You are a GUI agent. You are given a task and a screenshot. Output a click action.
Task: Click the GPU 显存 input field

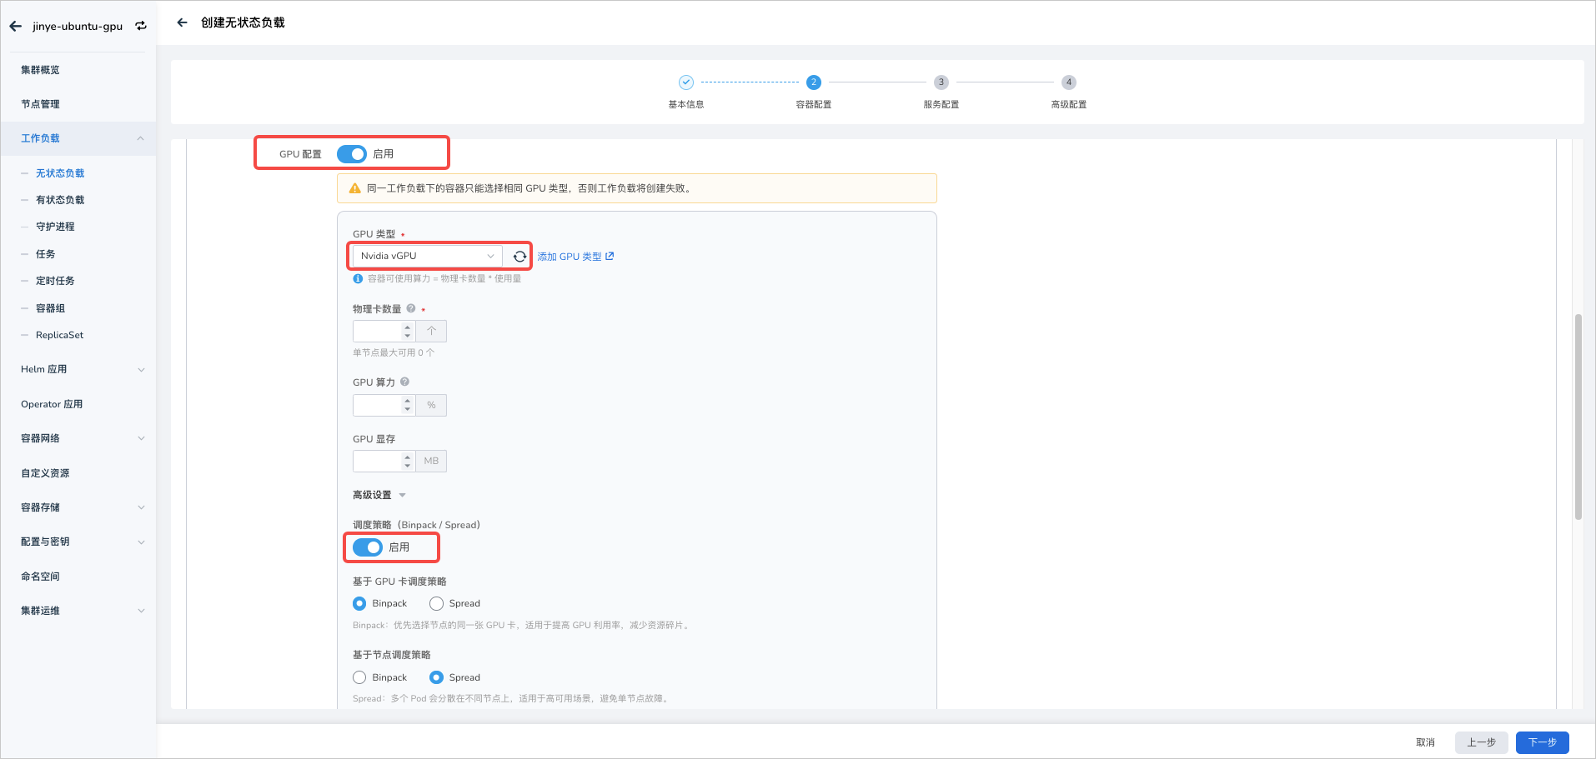pos(377,461)
